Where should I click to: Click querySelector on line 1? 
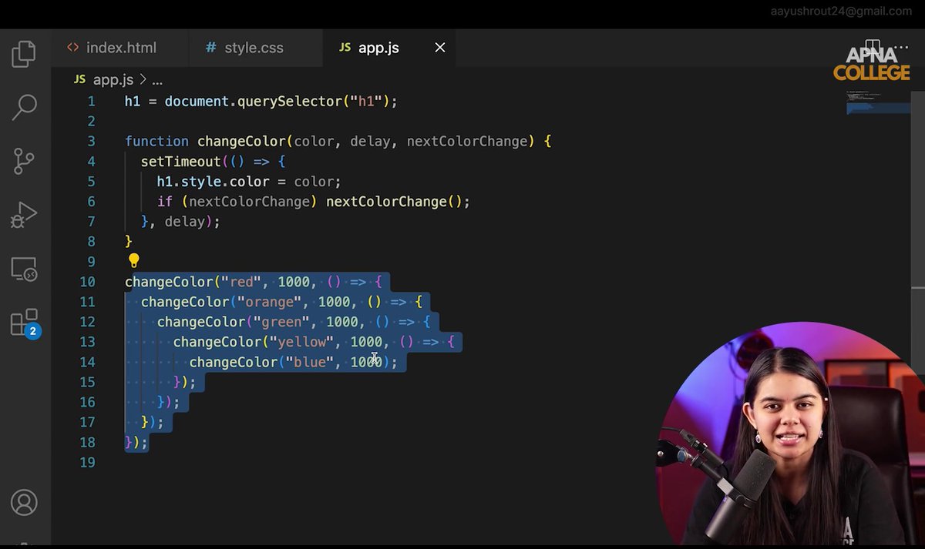(x=289, y=101)
